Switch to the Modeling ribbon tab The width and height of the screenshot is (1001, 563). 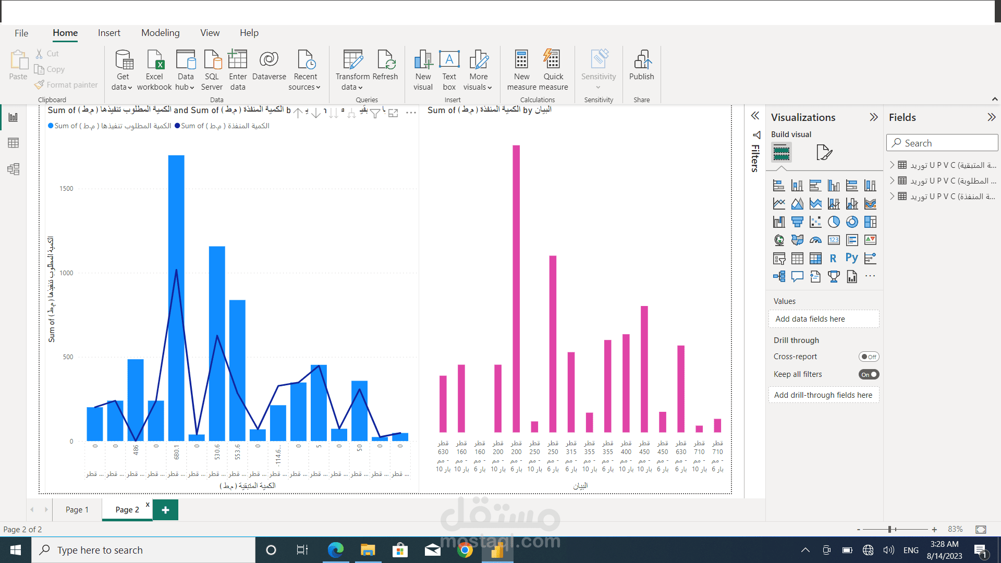(161, 33)
